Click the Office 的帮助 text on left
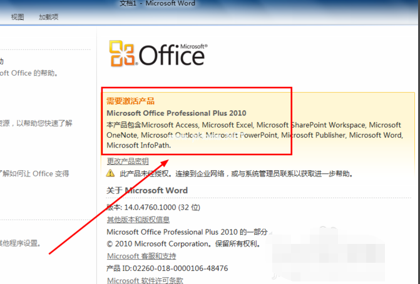This screenshot has width=420, height=284. click(29, 73)
